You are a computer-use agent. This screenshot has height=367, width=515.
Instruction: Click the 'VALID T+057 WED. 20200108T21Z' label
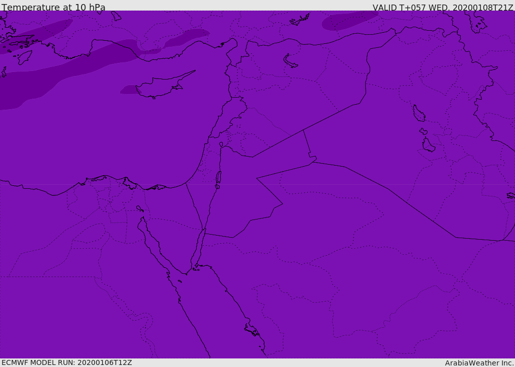[x=443, y=7]
